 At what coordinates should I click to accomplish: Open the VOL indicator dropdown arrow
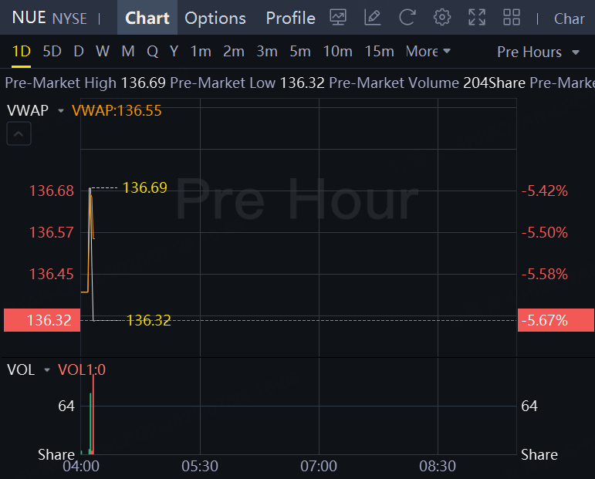coord(47,370)
